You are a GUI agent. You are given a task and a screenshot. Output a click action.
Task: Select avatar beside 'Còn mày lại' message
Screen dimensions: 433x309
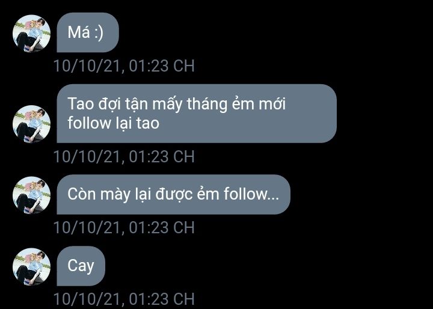(x=31, y=195)
